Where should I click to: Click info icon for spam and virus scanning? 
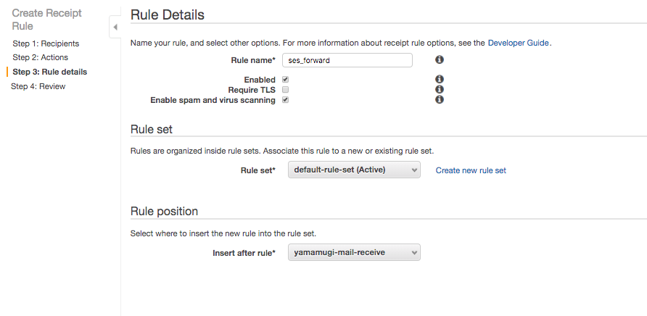[x=440, y=100]
